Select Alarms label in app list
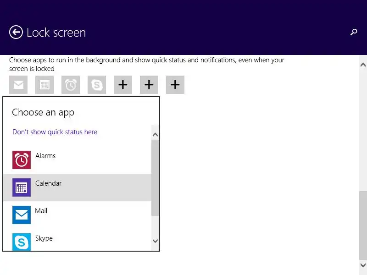 [x=45, y=156]
